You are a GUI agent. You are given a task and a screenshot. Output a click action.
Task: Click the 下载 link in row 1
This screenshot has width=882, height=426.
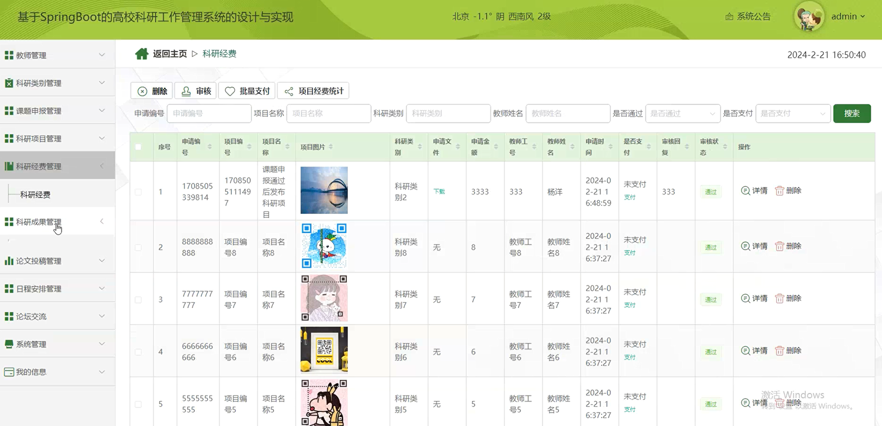(439, 192)
